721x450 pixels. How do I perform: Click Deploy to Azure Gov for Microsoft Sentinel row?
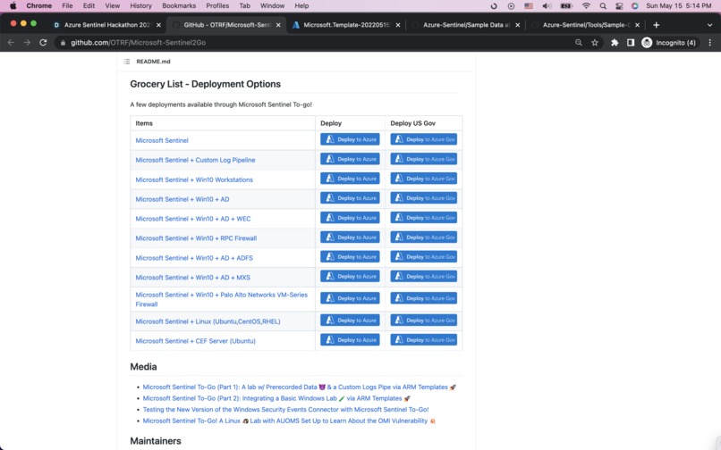click(423, 139)
